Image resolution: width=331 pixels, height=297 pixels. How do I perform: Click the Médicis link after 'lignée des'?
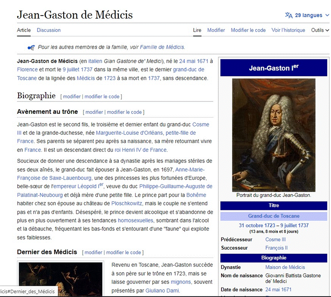[86, 78]
